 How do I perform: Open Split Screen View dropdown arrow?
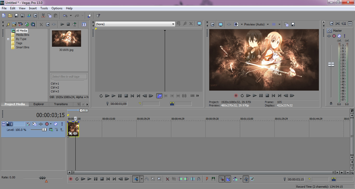click(241, 24)
